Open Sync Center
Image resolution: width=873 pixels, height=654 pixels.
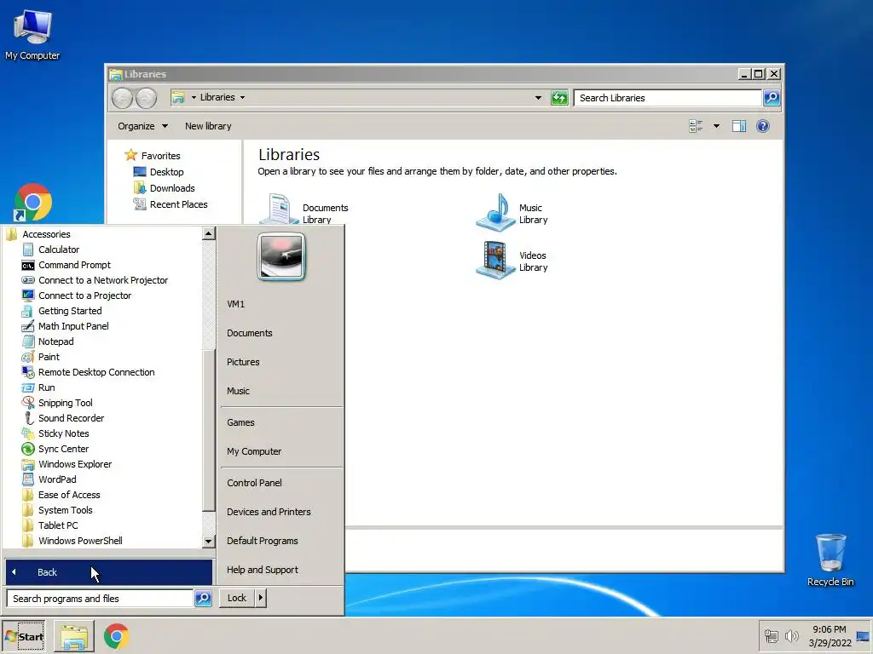(63, 449)
